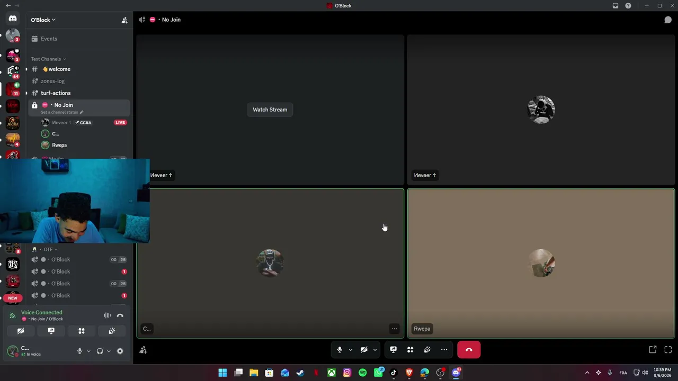The width and height of the screenshot is (678, 381).
Task: Show the chat panel icon at top right
Action: (668, 20)
